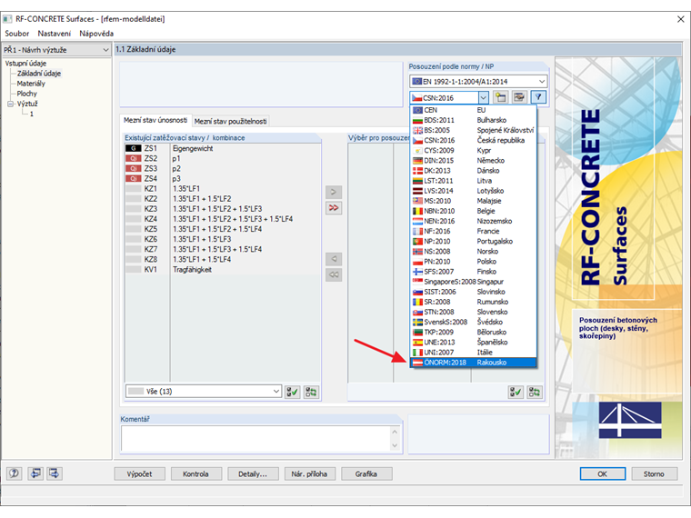
Task: Click select all icon under existing load cases
Action: point(292,392)
